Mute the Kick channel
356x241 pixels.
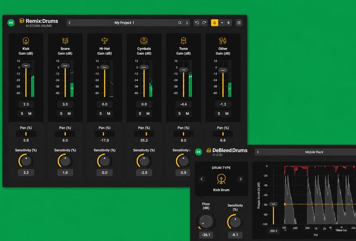click(30, 113)
